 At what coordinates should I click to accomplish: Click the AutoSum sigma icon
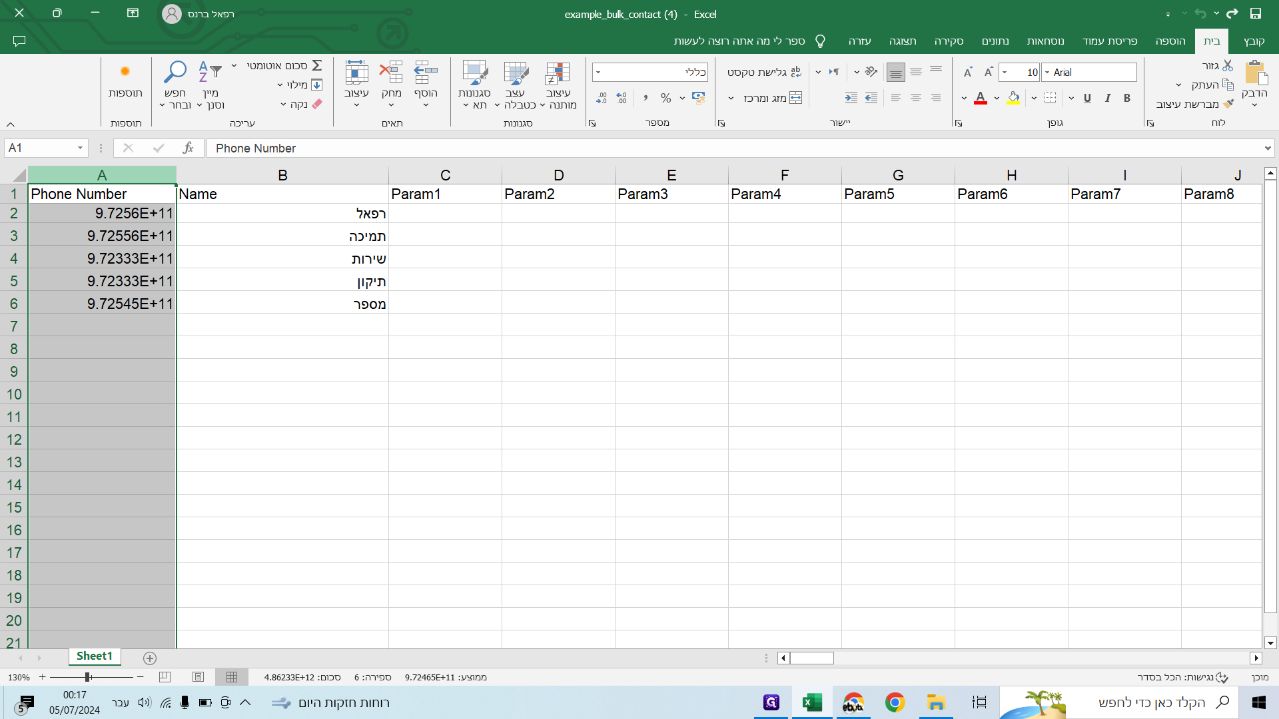317,65
